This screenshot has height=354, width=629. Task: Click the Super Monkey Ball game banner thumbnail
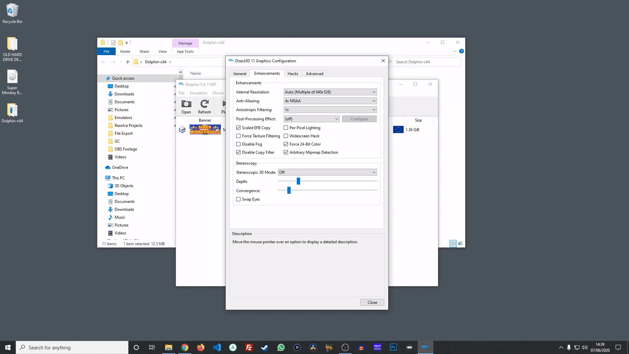coord(205,129)
